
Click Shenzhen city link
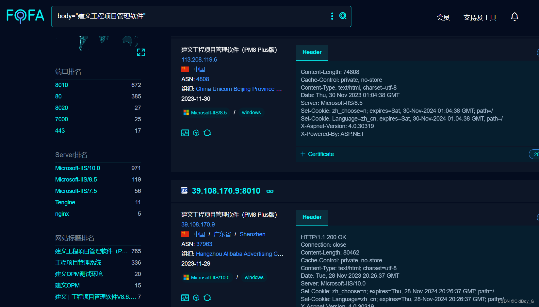253,234
